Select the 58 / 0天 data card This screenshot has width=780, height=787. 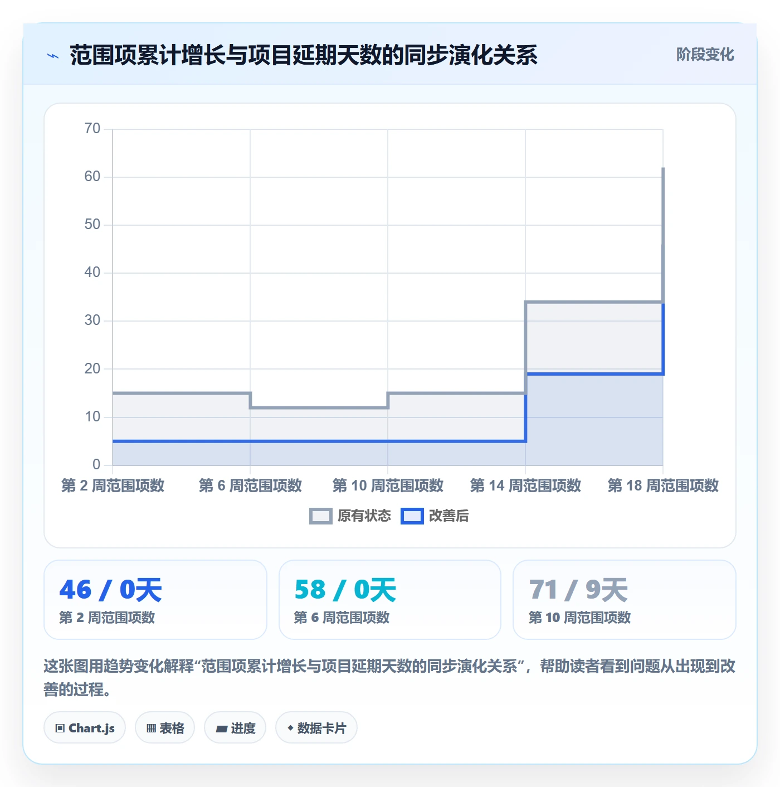pyautogui.click(x=390, y=600)
